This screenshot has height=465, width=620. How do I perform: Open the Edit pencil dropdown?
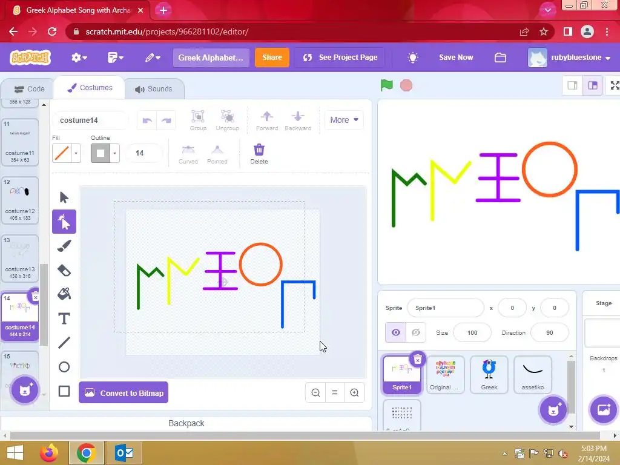click(152, 58)
